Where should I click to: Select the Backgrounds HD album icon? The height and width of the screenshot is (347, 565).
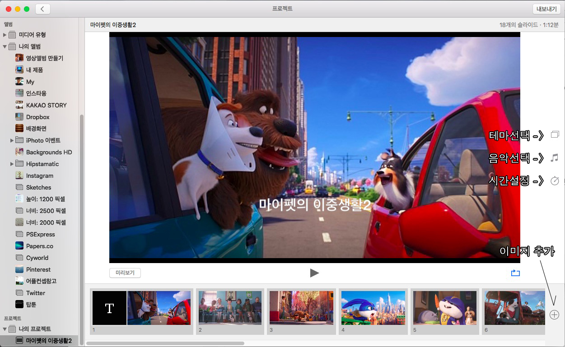(x=19, y=152)
